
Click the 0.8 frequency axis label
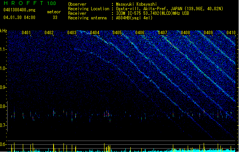click(x=3, y=106)
